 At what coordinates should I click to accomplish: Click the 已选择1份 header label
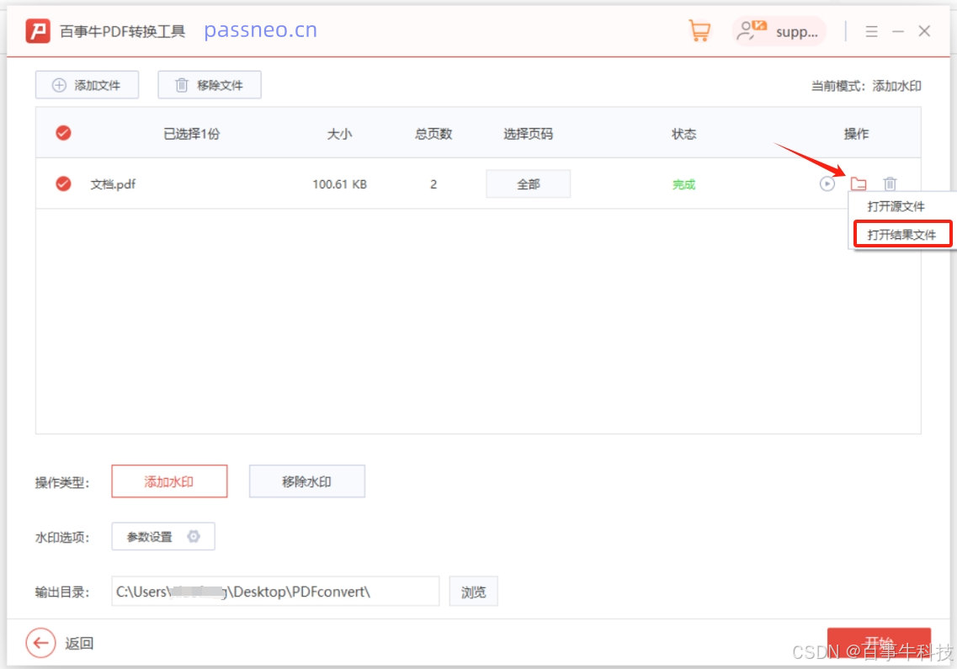(x=192, y=134)
